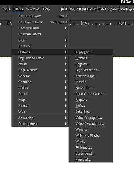Expand the Combine submenu
Image resolution: width=134 pixels, height=185 pixels.
[x=40, y=82]
